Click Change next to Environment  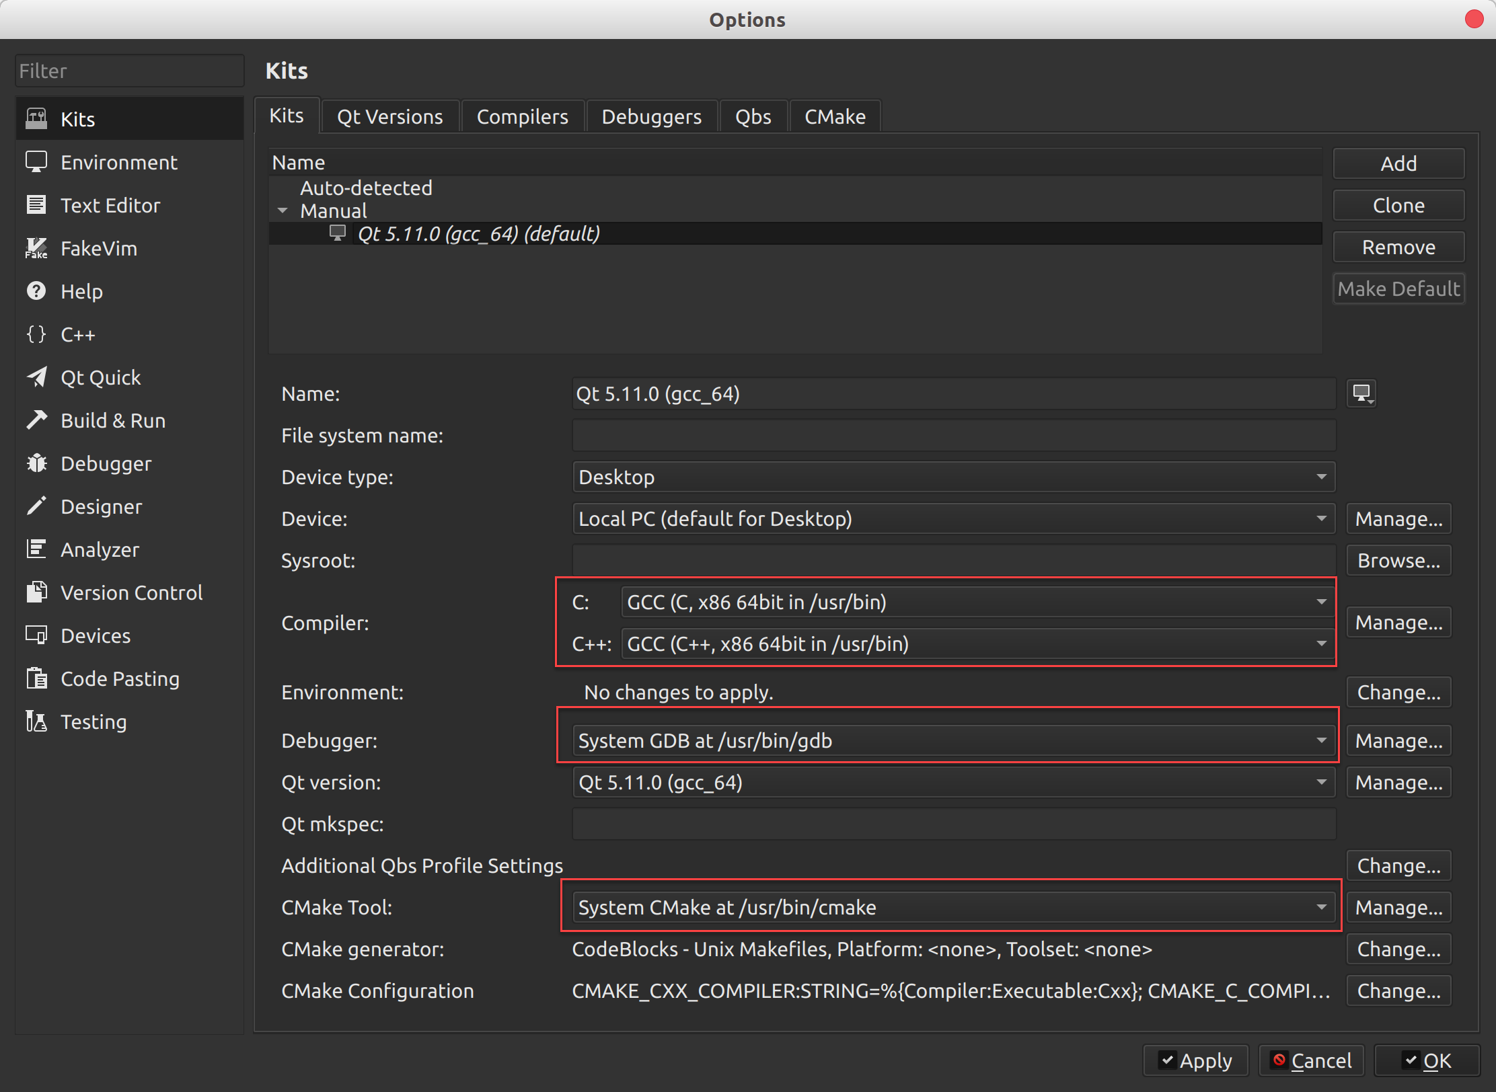coord(1399,692)
